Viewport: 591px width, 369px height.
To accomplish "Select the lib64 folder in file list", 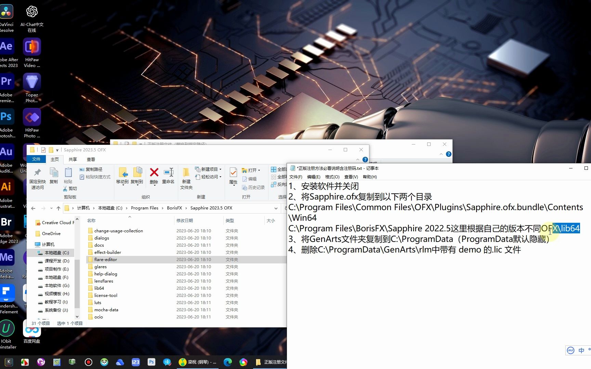I will coord(99,288).
